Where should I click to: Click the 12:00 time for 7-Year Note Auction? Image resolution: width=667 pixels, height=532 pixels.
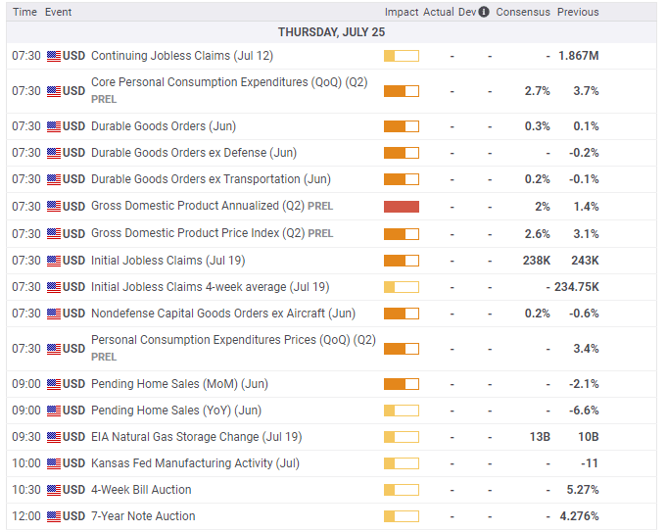point(26,516)
